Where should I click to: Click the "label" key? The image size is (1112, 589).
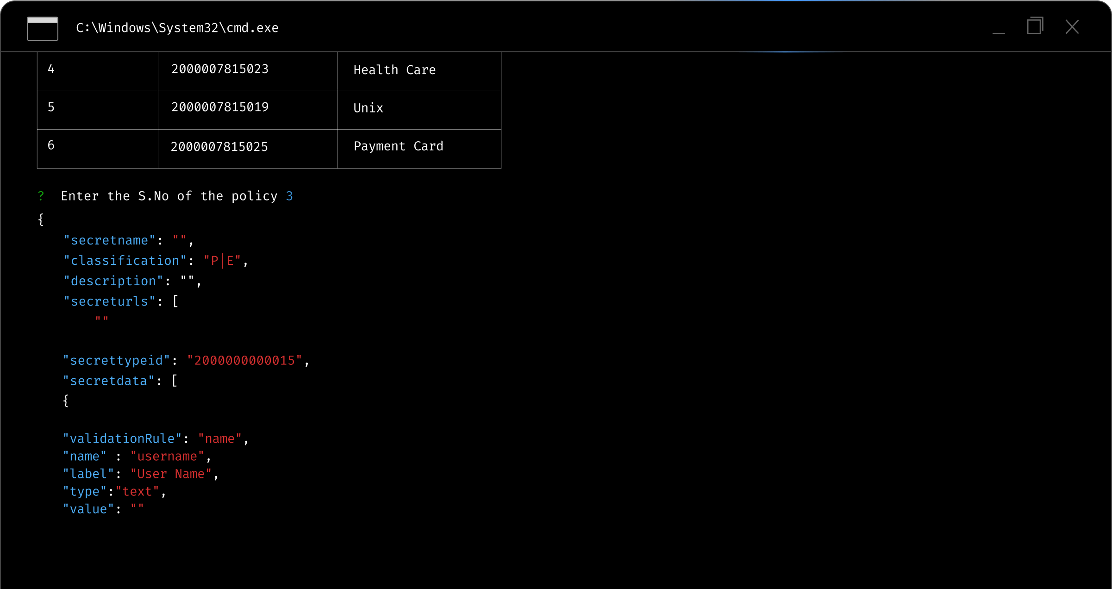(88, 474)
